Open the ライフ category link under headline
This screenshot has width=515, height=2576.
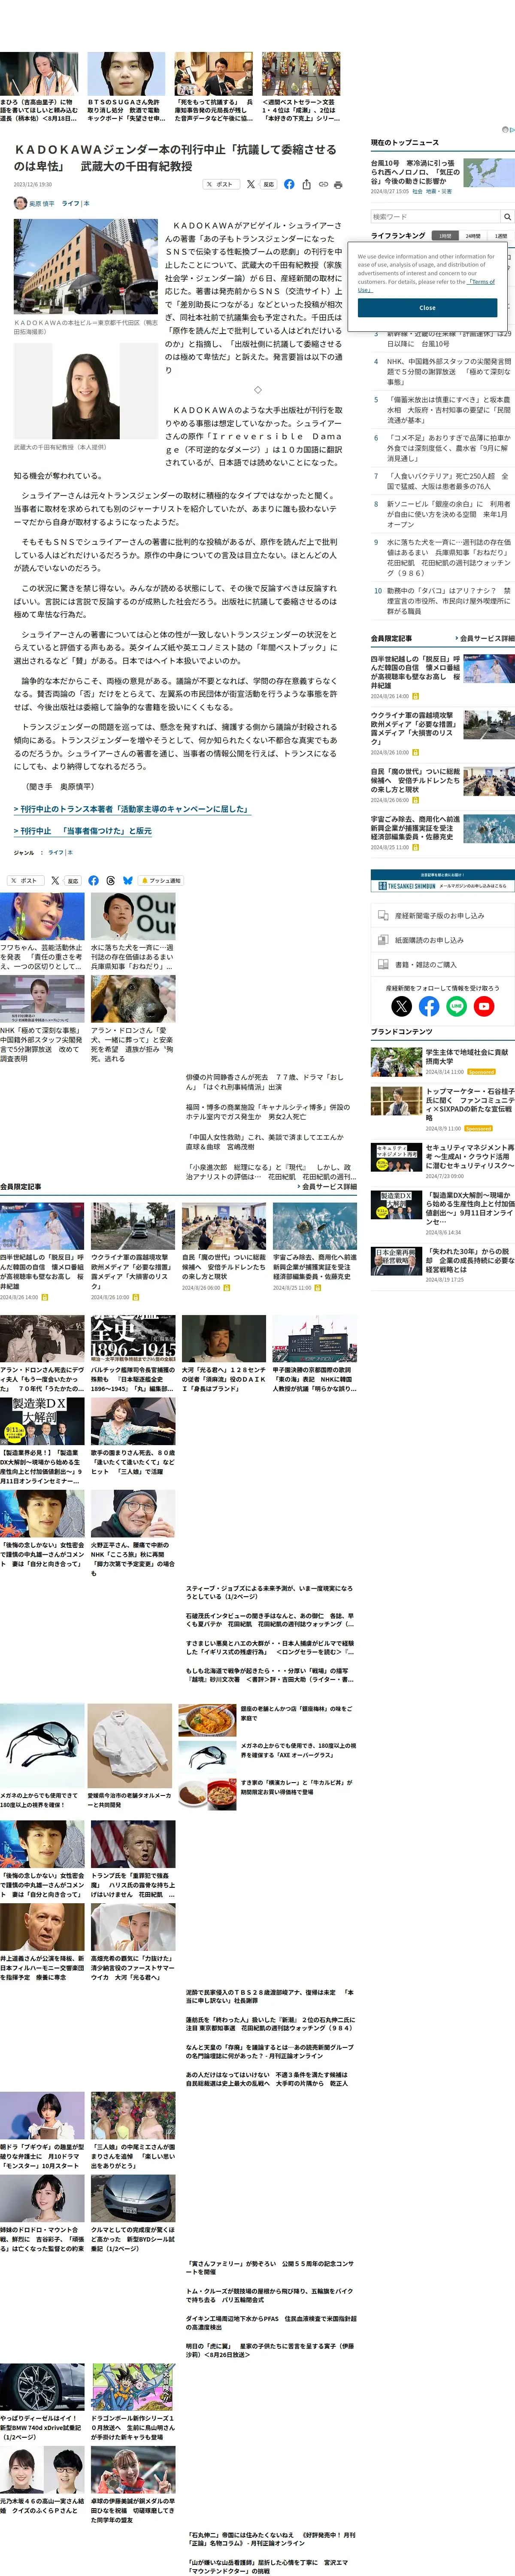[71, 203]
